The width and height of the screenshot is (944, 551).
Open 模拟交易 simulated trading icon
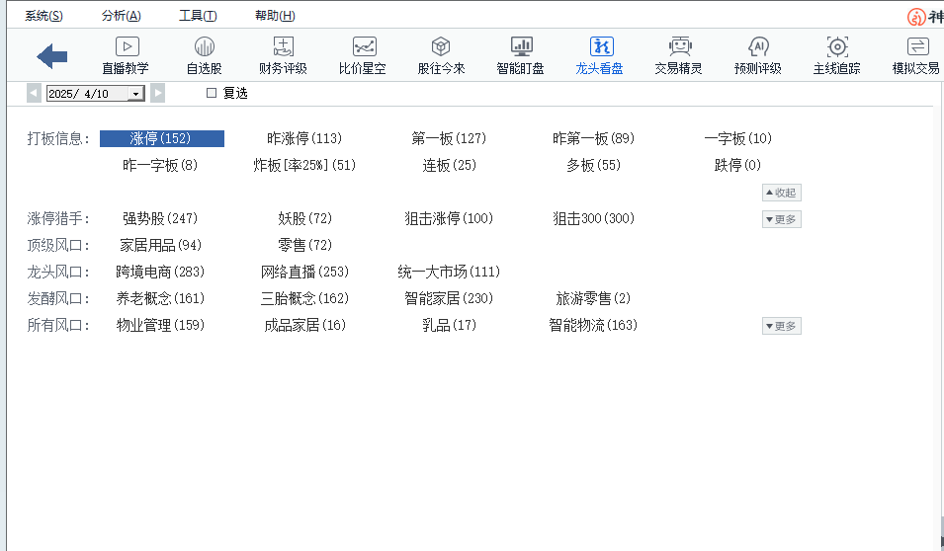point(916,47)
